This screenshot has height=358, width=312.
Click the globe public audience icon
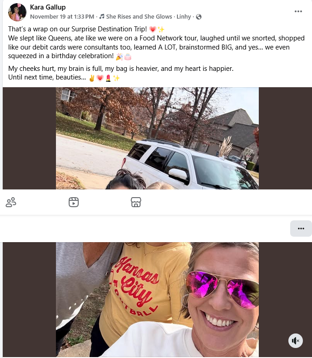pyautogui.click(x=199, y=17)
